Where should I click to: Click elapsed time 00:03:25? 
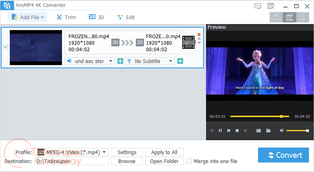click(x=217, y=116)
